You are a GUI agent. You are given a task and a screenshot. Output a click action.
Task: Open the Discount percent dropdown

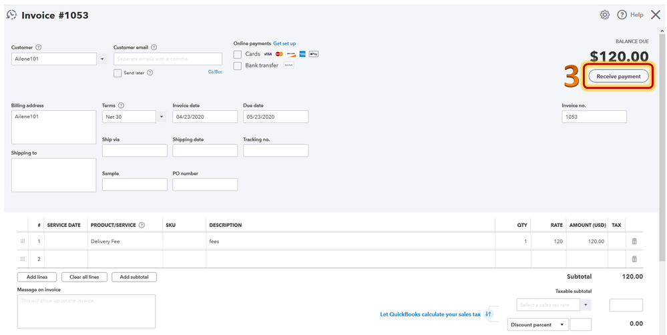[538, 325]
